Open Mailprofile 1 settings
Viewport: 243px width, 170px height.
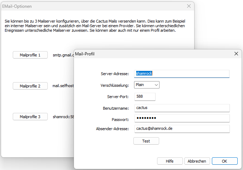(30, 55)
